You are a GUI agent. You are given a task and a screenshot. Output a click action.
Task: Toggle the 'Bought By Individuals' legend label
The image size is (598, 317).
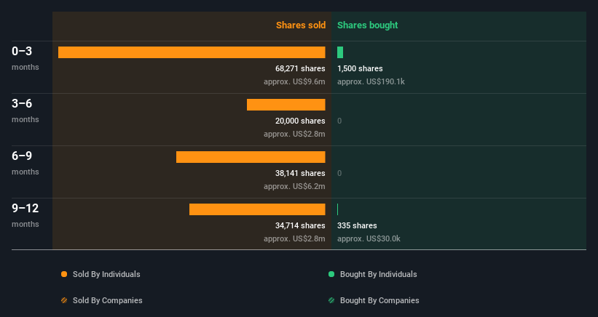pyautogui.click(x=378, y=274)
